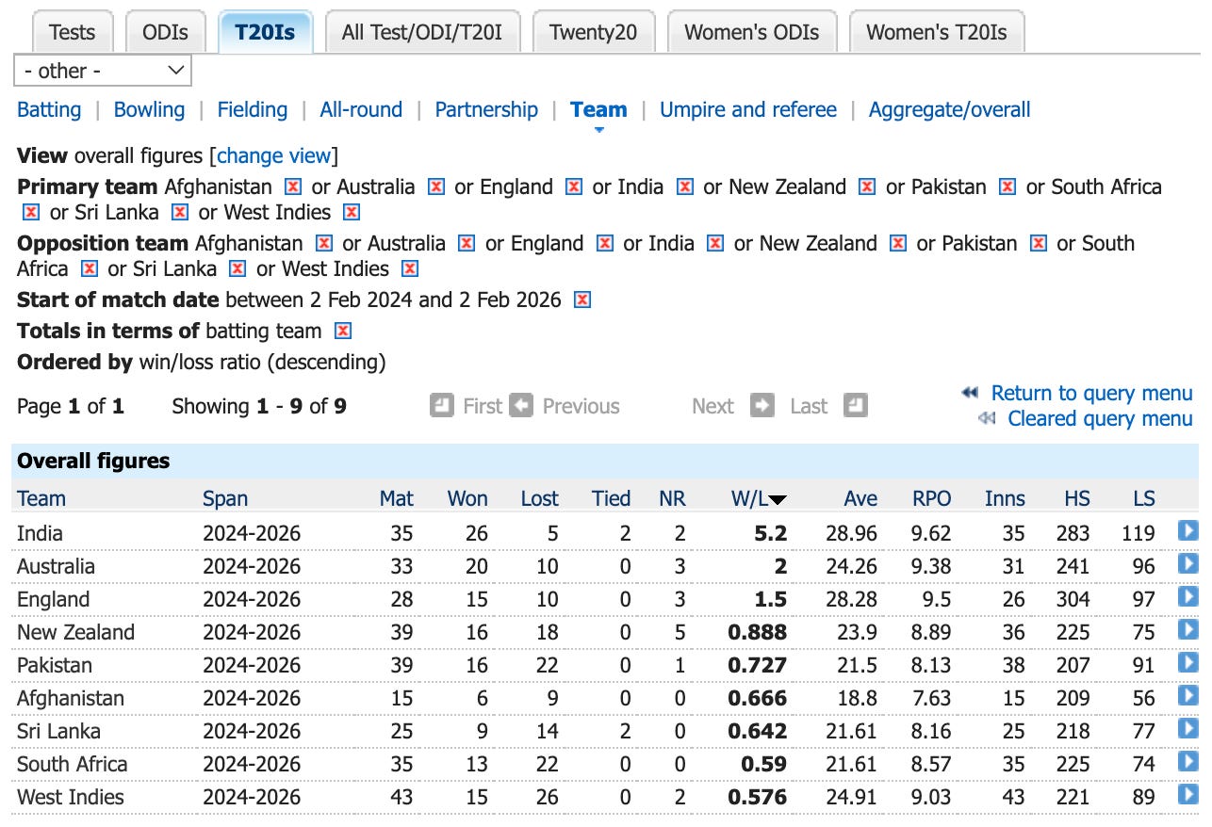This screenshot has height=827, width=1212.
Task: Switch to the ODIs tab
Action: pyautogui.click(x=166, y=32)
